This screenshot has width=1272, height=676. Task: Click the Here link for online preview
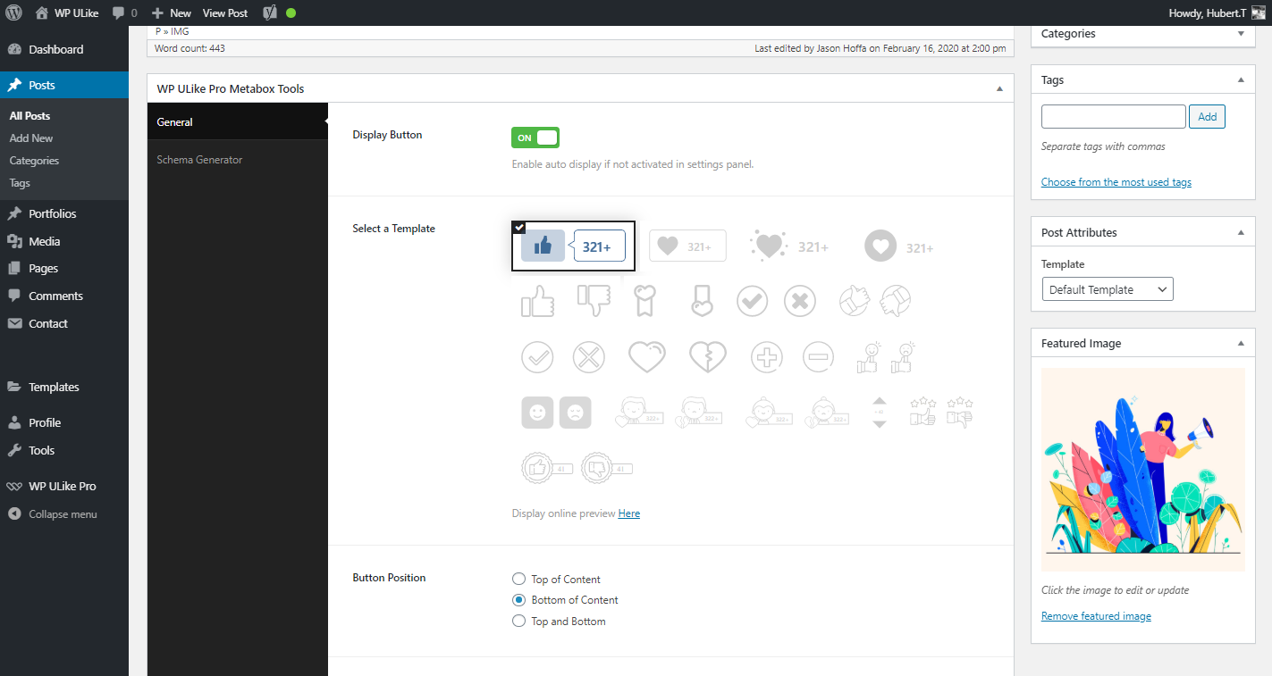point(628,513)
